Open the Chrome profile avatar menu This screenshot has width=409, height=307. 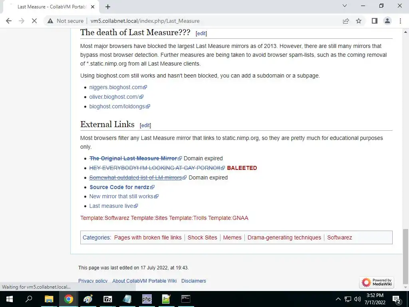tap(387, 21)
